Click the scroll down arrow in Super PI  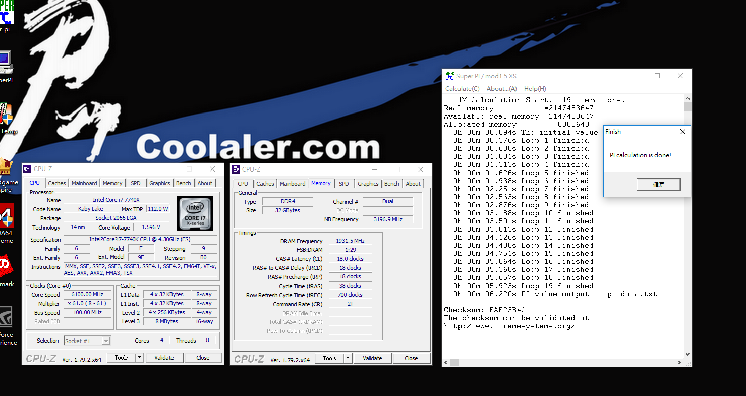click(x=687, y=354)
